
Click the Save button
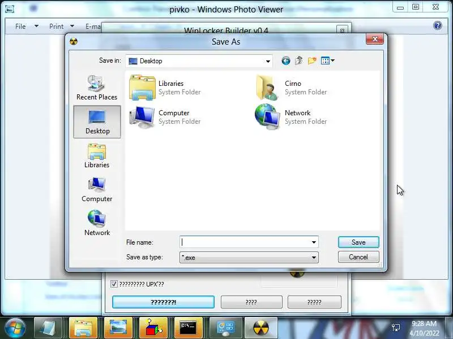tap(358, 242)
